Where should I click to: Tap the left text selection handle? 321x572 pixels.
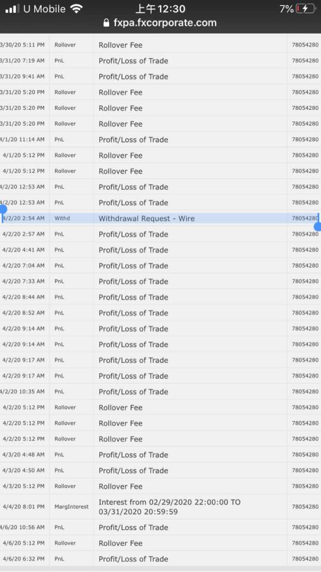(3, 209)
